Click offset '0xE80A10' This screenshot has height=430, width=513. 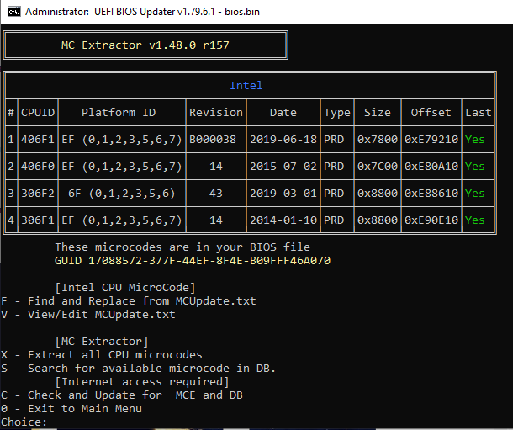click(431, 167)
